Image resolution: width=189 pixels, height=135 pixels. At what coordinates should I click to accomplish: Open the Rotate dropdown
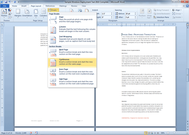tap(177, 17)
